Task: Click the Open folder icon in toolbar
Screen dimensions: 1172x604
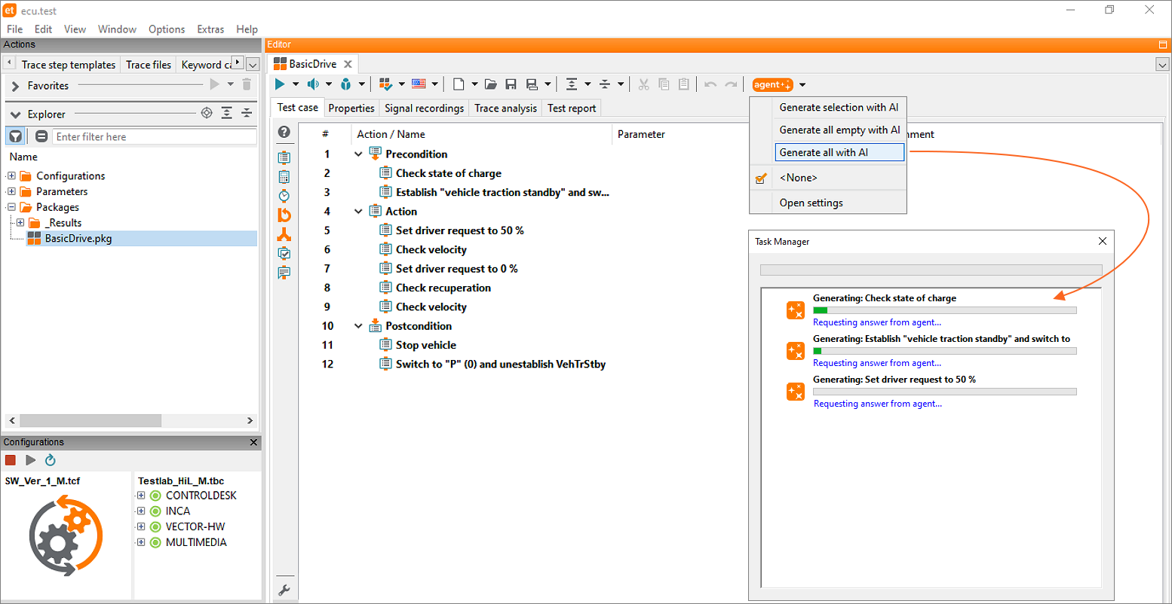Action: 490,84
